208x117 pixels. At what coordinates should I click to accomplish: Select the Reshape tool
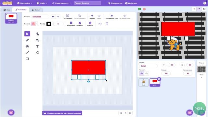pos(38,34)
